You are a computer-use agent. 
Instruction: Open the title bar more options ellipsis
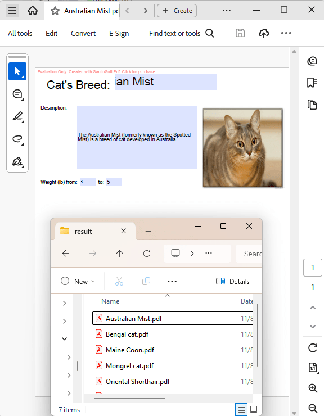coord(227,10)
